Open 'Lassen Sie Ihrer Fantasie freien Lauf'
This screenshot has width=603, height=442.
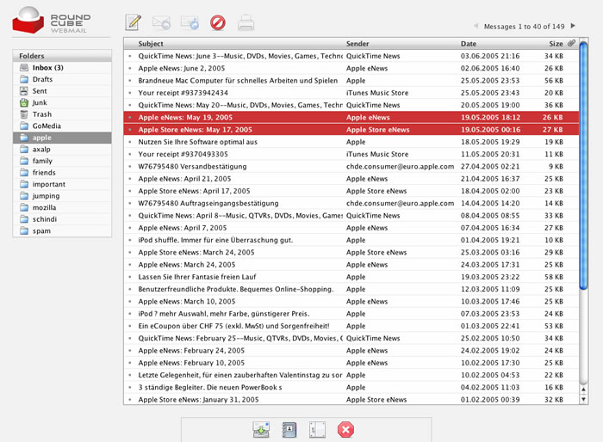pos(351,277)
